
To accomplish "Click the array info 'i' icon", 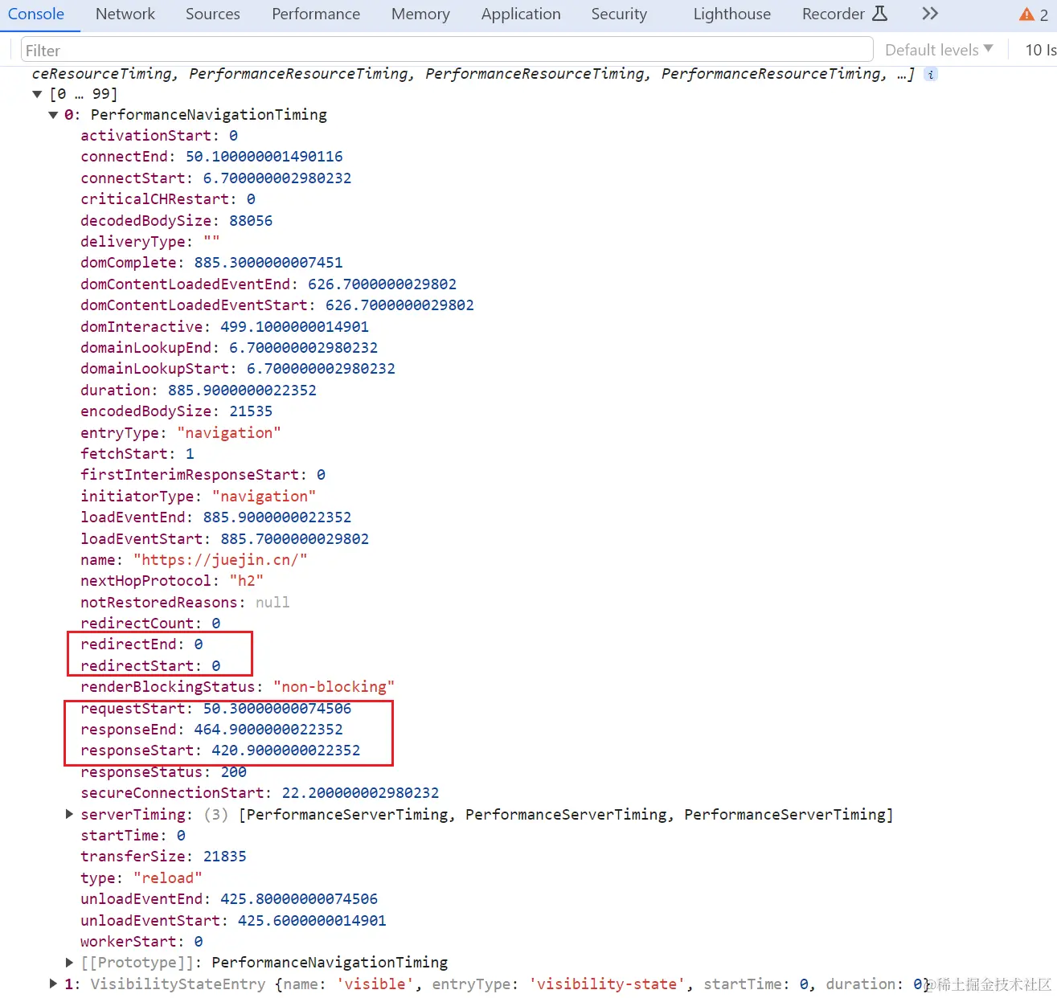I will (930, 74).
